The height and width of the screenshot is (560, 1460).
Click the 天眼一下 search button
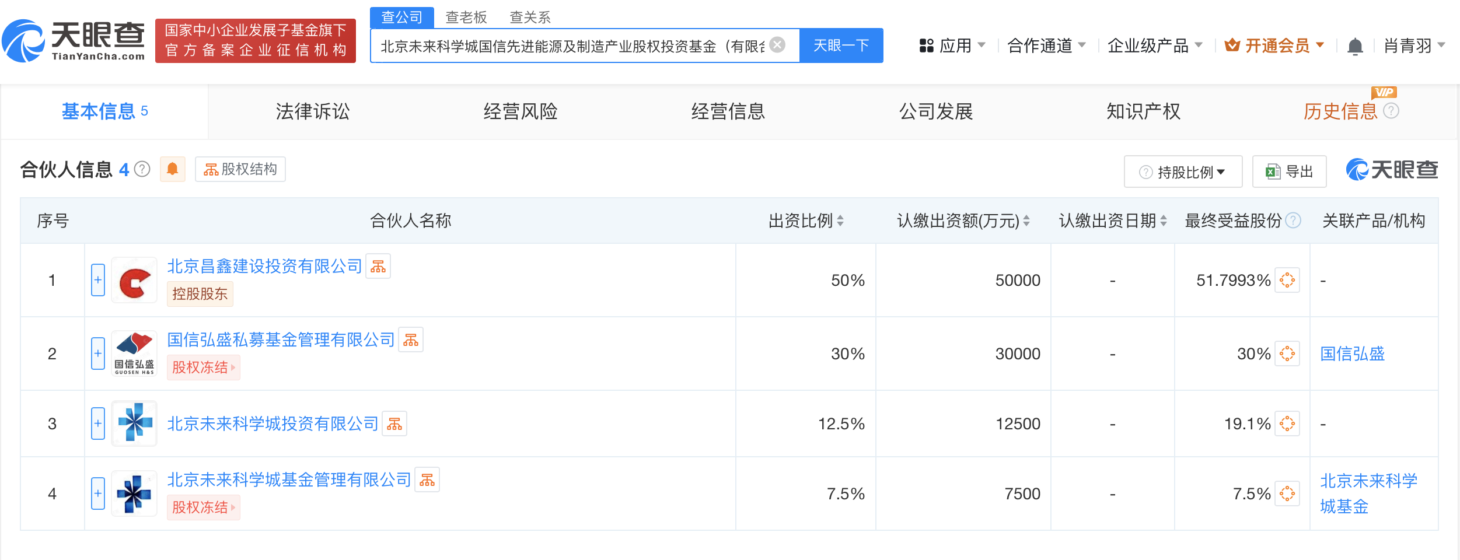(x=841, y=45)
